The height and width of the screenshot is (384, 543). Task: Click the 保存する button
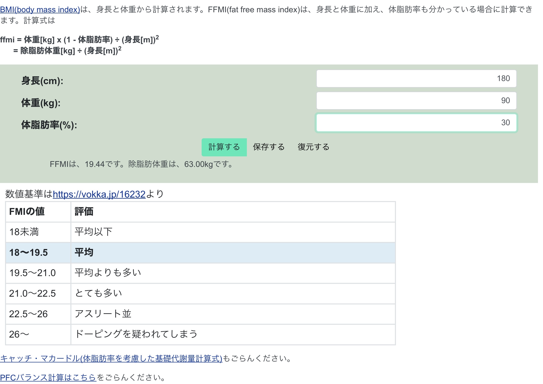click(269, 147)
